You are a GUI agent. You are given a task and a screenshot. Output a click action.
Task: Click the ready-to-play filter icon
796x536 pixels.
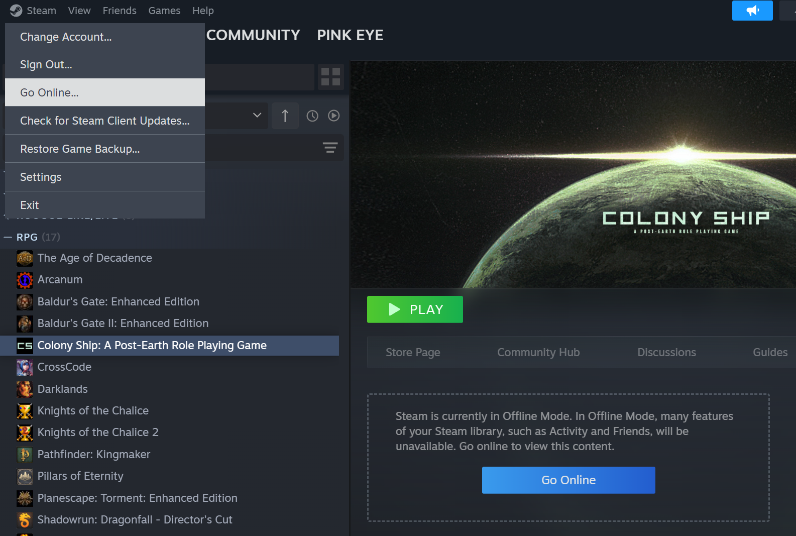pos(333,116)
